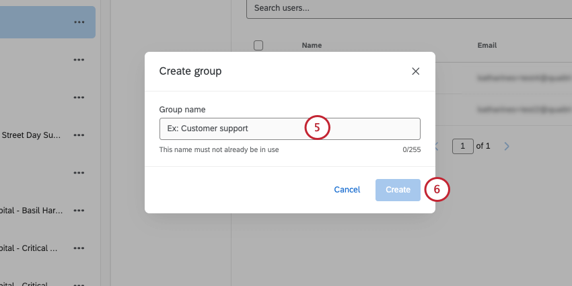Sort by the Email column header
The image size is (572, 286).
tap(487, 46)
